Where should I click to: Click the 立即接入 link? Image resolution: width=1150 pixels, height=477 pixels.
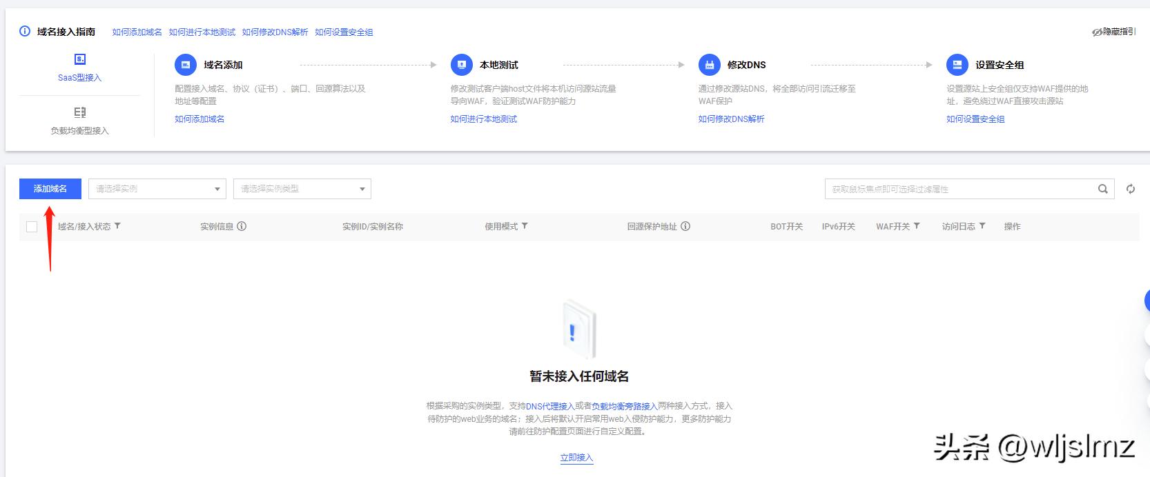point(576,458)
